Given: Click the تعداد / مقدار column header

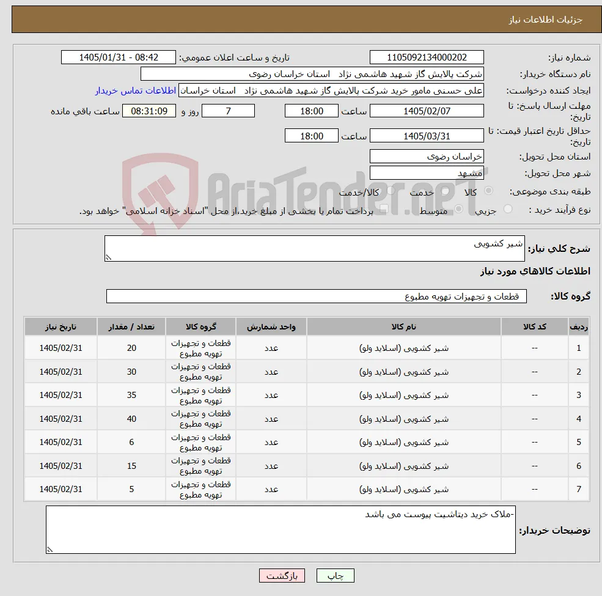Looking at the screenshot, I should (x=131, y=326).
